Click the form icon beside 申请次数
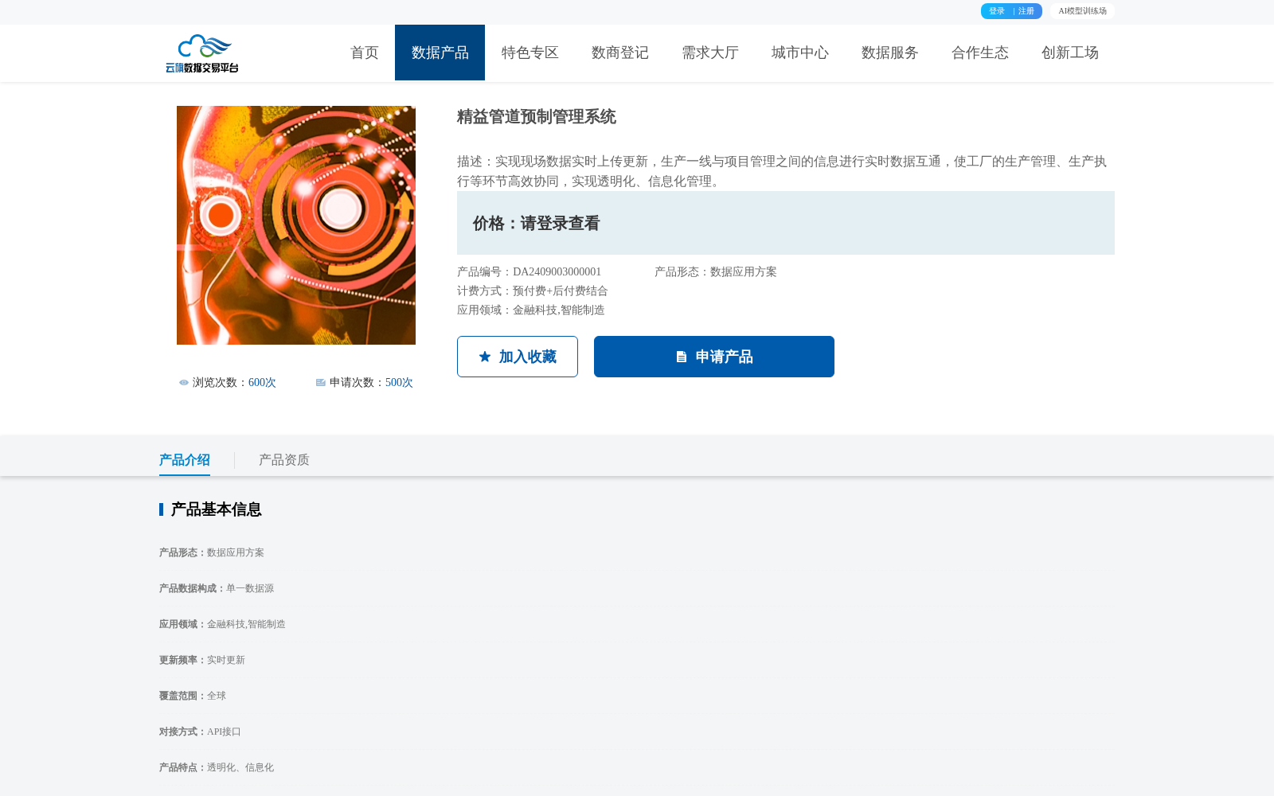Viewport: 1274px width, 796px height. [x=321, y=383]
